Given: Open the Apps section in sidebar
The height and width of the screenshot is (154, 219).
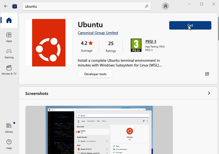Looking at the screenshot, I should click(x=9, y=37).
